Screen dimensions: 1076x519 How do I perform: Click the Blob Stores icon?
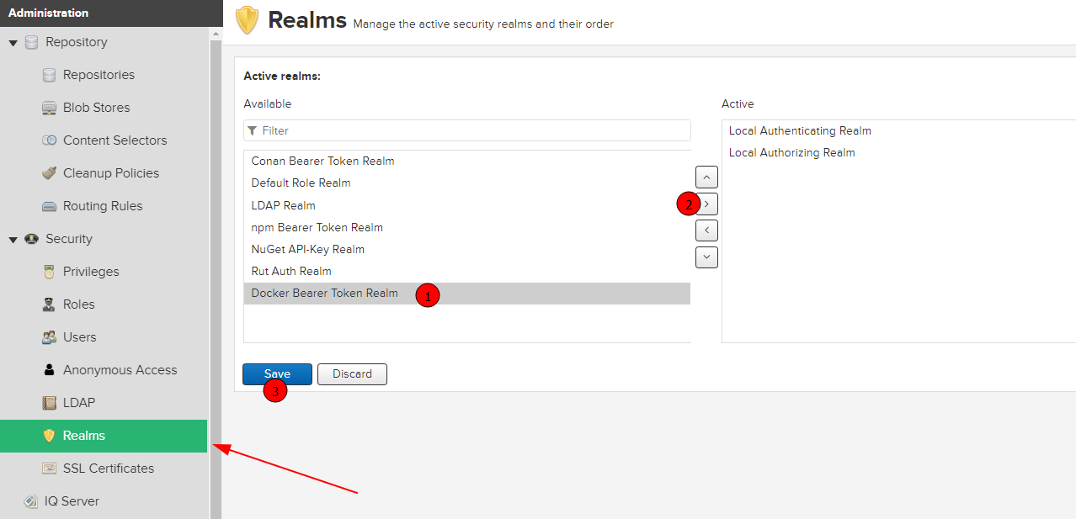point(49,108)
